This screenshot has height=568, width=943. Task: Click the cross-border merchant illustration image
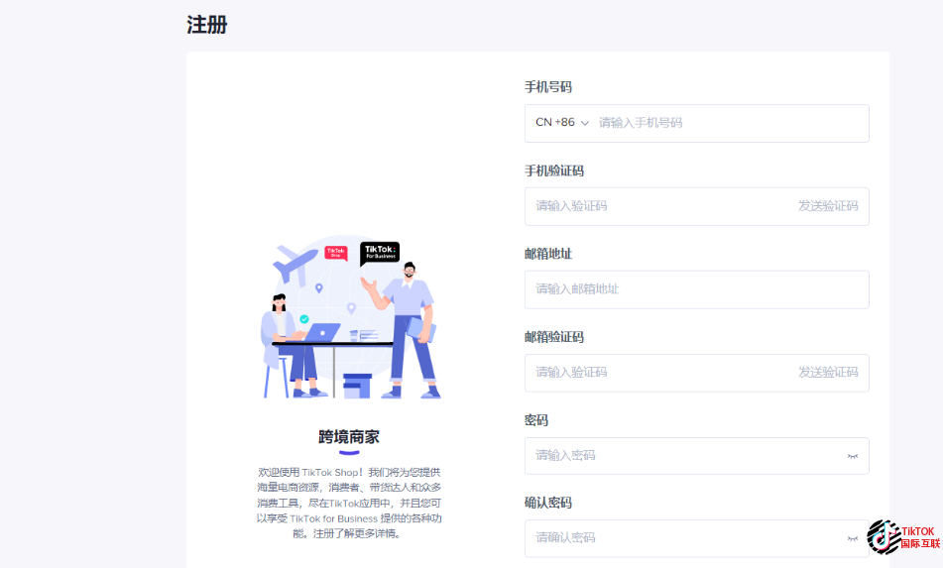(x=349, y=317)
